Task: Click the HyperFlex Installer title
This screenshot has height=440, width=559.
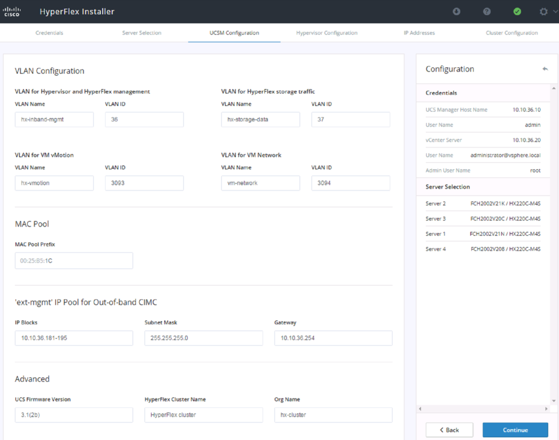Action: pos(77,11)
